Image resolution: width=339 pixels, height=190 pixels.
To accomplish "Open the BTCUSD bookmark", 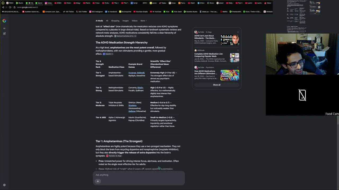I will pos(11,12).
